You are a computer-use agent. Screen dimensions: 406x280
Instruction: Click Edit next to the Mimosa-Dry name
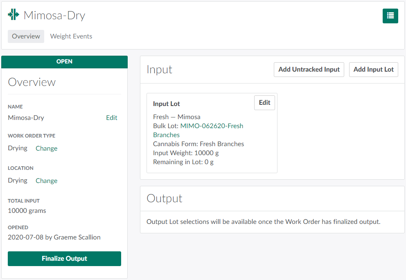[111, 117]
